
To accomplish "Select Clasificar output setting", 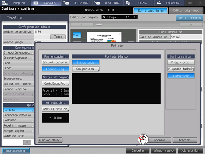I will point(181,76).
